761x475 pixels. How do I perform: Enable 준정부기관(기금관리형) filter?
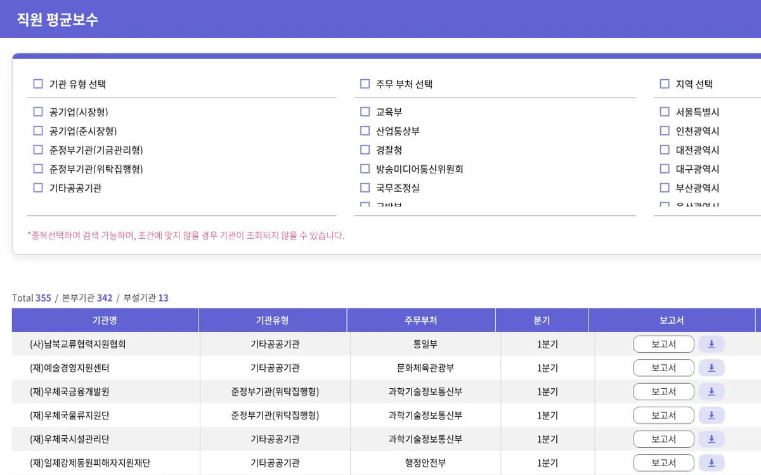click(x=38, y=150)
